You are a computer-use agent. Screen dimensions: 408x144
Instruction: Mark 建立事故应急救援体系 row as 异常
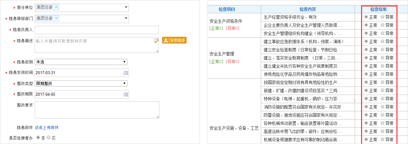tap(382, 41)
